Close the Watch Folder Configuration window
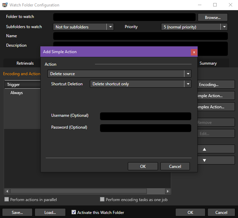 point(230,5)
